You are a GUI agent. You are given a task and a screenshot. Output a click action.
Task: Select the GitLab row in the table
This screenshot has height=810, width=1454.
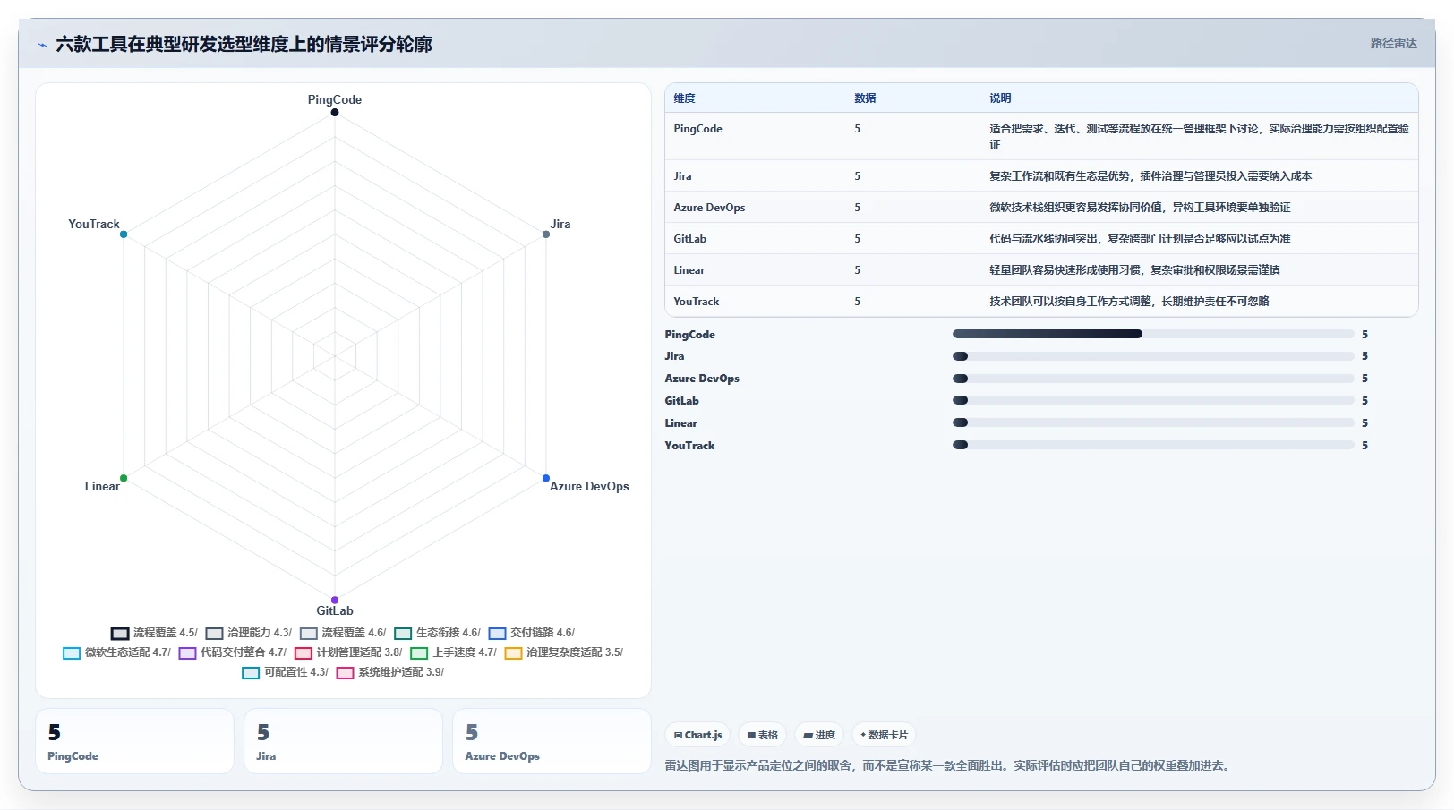click(x=1041, y=239)
